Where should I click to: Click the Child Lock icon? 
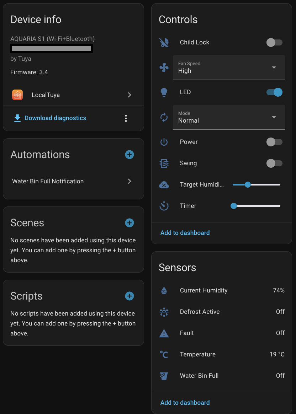tap(164, 43)
